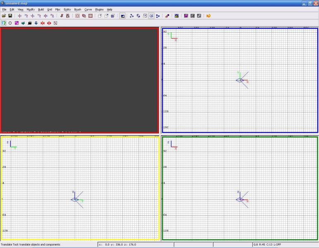The image size is (319, 248).
Task: Open the Brush menu
Action: [78, 9]
